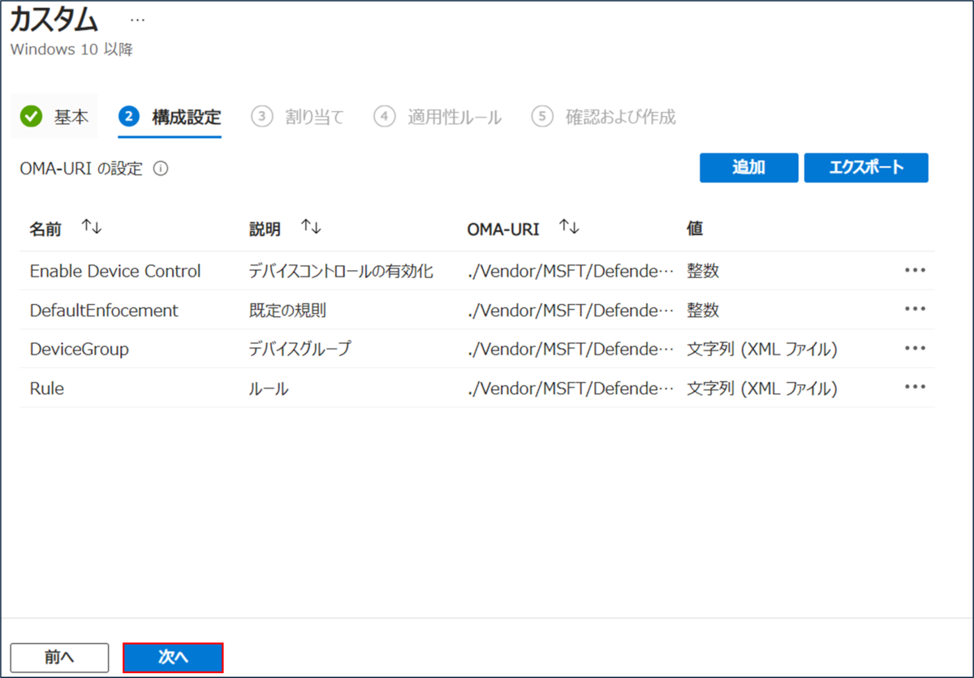974x678 pixels.
Task: Switch to the 割り当て step
Action: [x=314, y=117]
